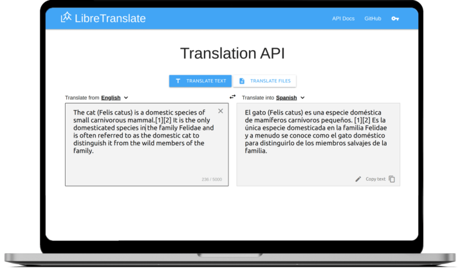460x268 pixels.
Task: Click inside the English source text area
Action: (x=147, y=144)
